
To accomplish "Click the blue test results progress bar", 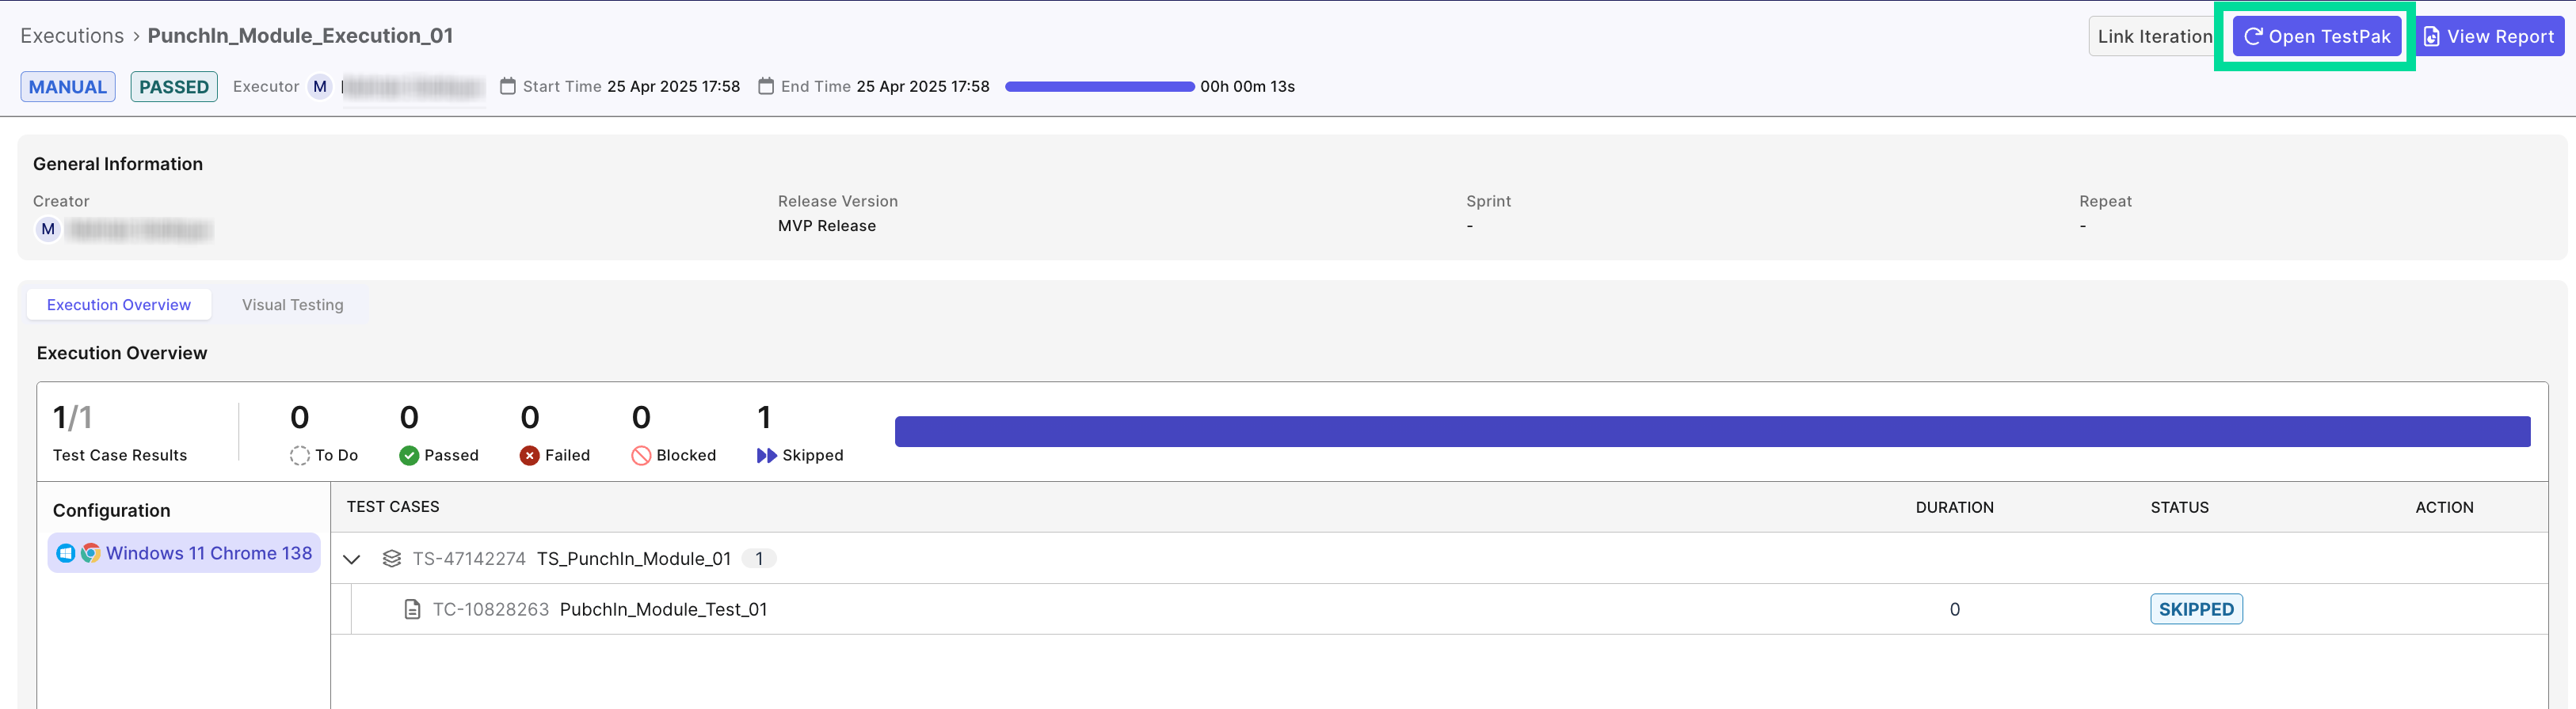I will click(1712, 431).
